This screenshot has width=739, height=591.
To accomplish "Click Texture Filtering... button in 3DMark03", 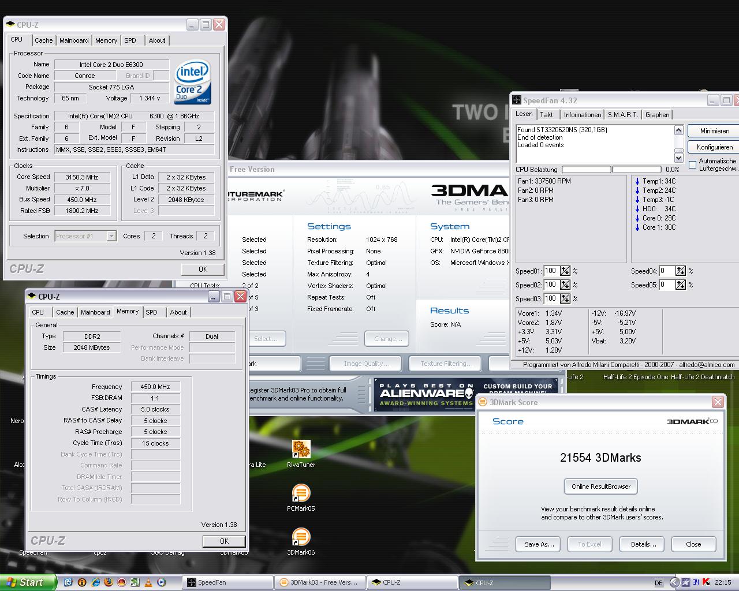I will [x=446, y=364].
